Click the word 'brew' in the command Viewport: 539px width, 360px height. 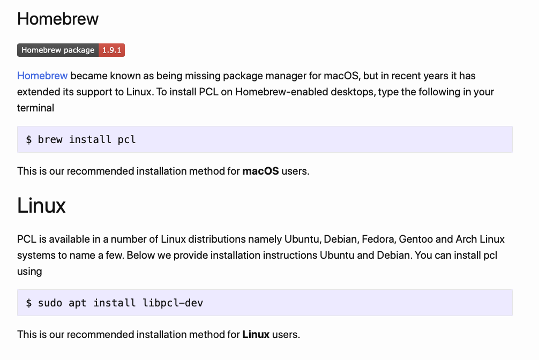tap(50, 140)
